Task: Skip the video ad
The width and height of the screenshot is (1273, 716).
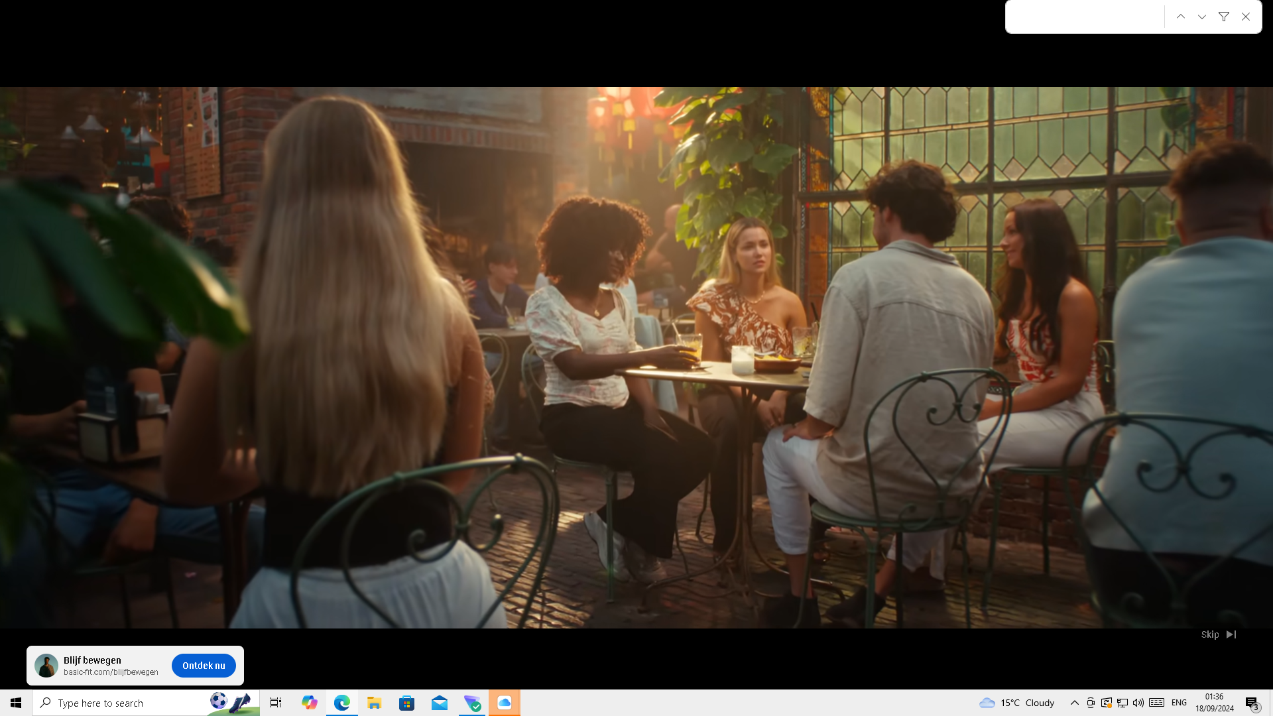Action: click(x=1218, y=634)
